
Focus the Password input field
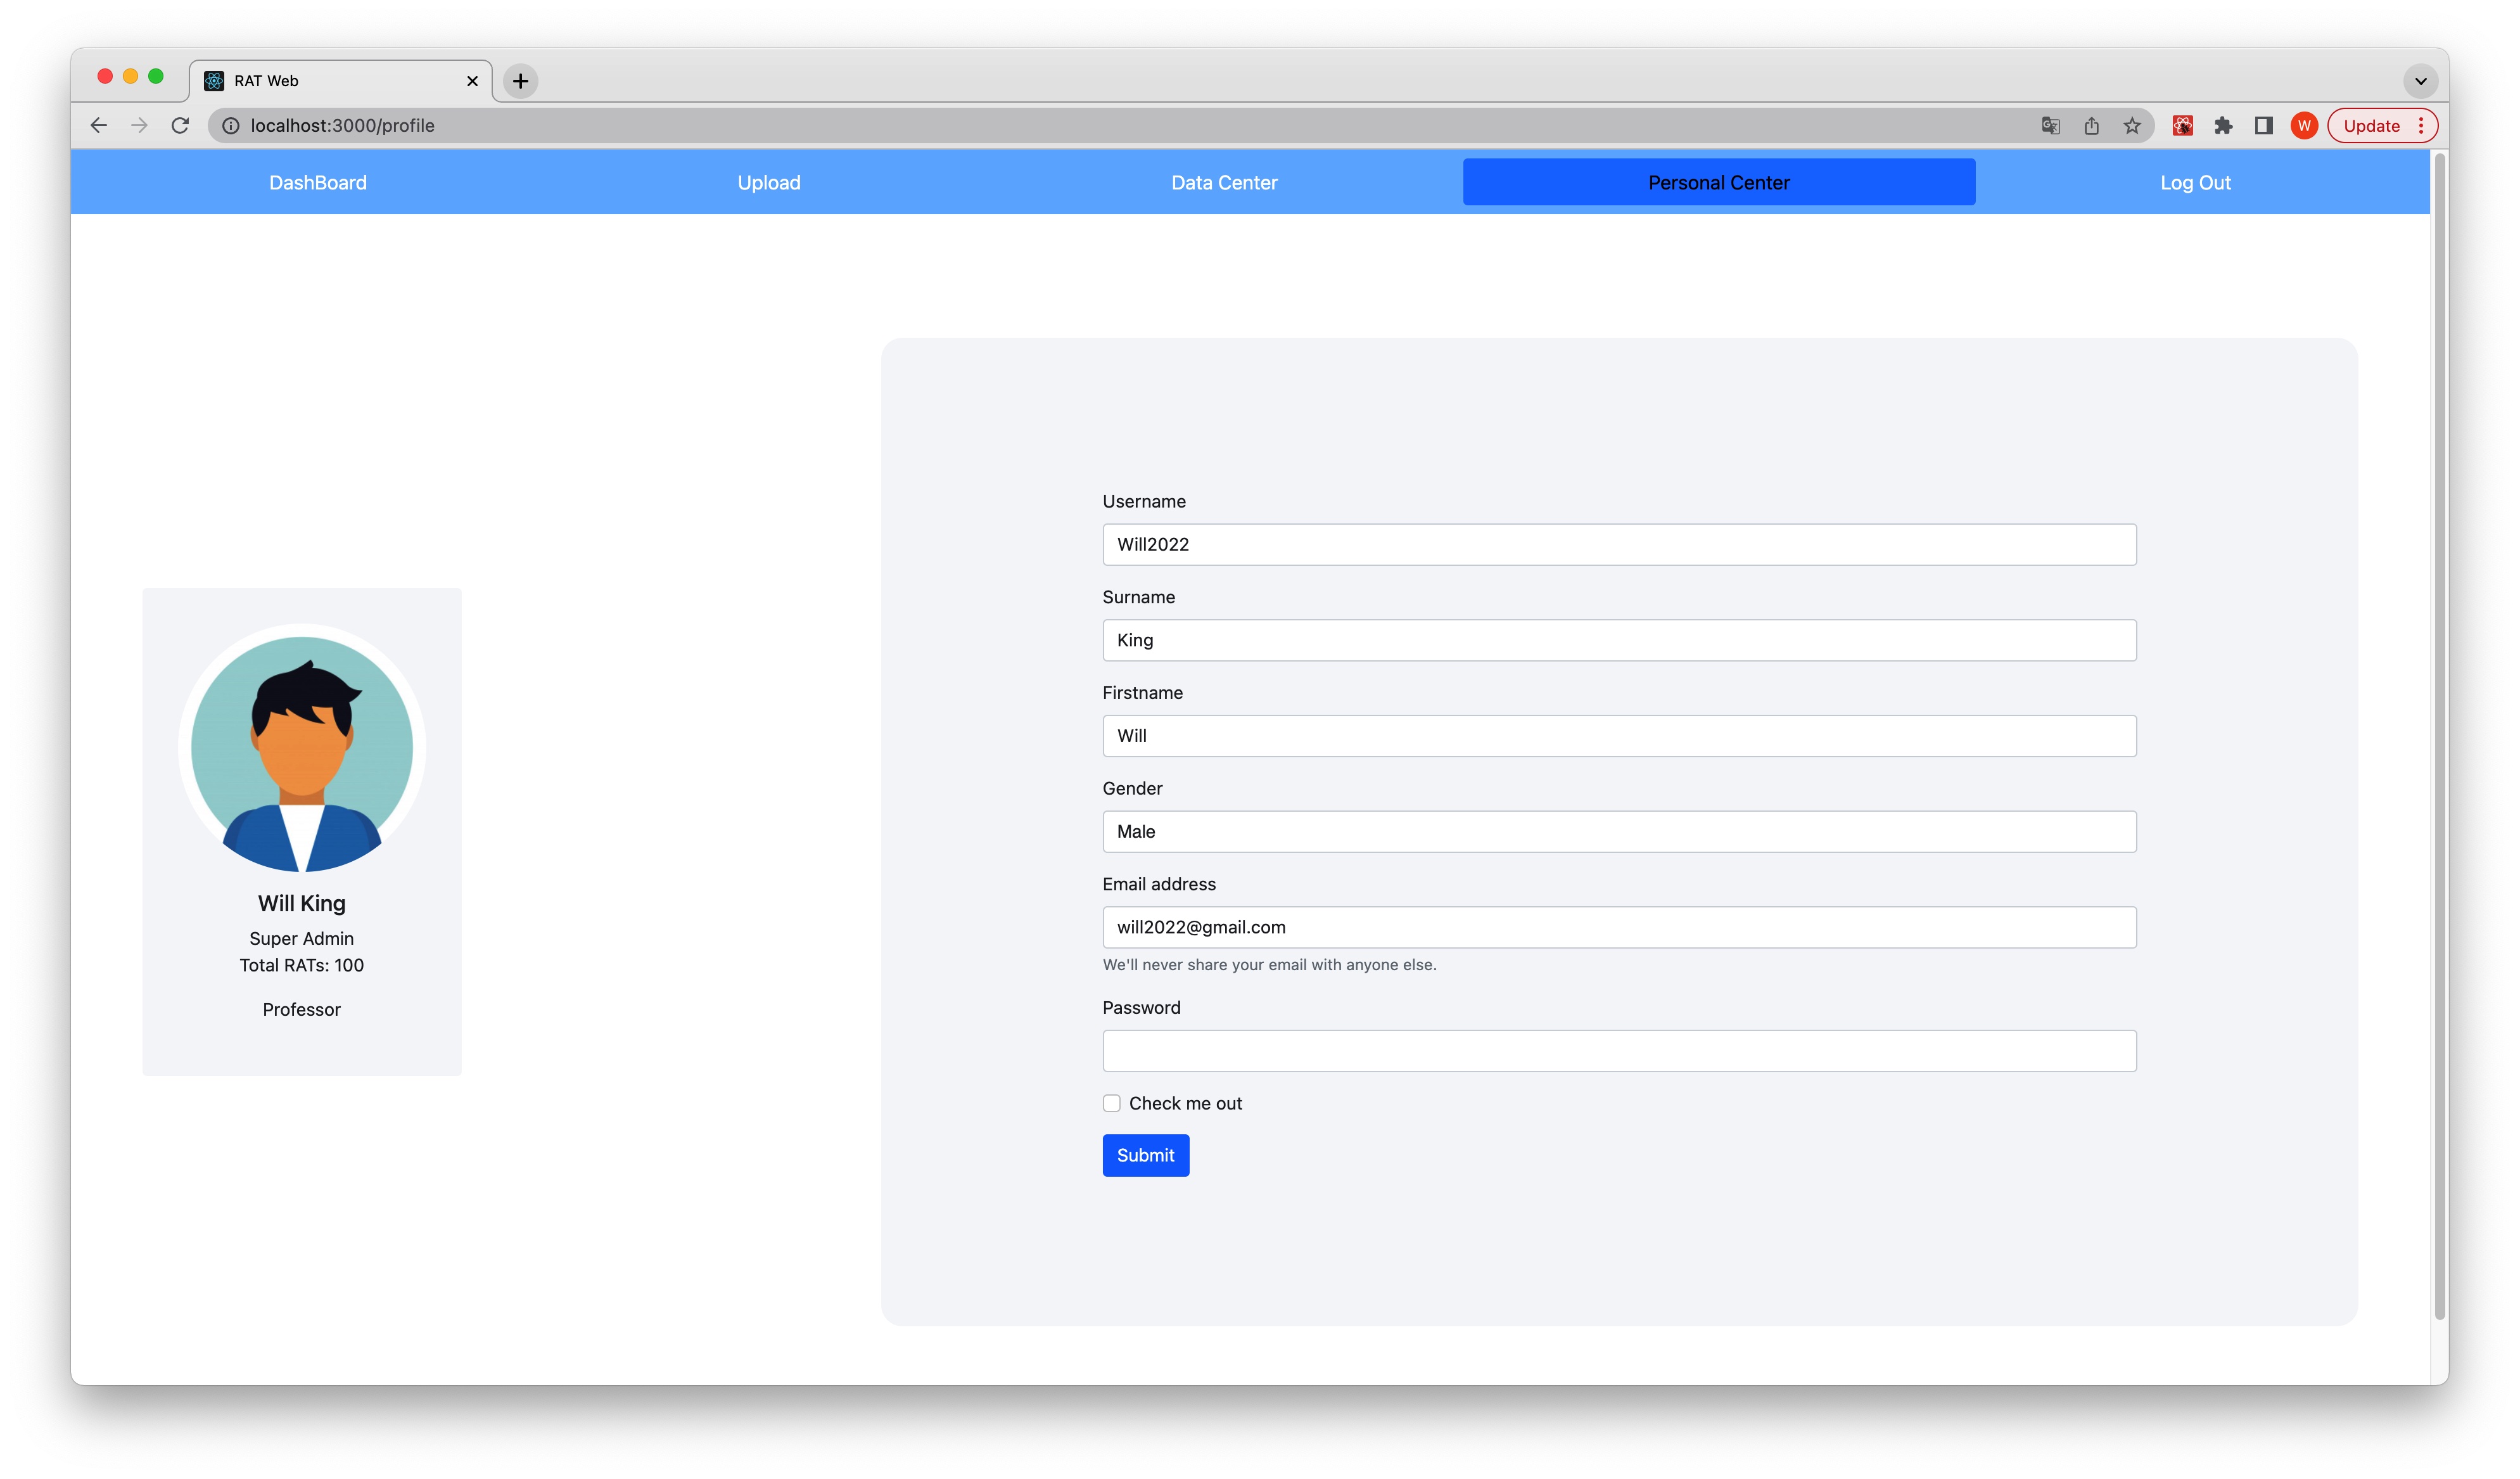click(x=1619, y=1051)
